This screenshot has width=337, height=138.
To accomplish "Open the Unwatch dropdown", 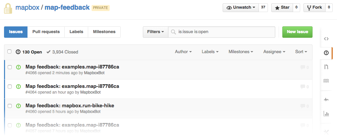I will [x=241, y=7].
